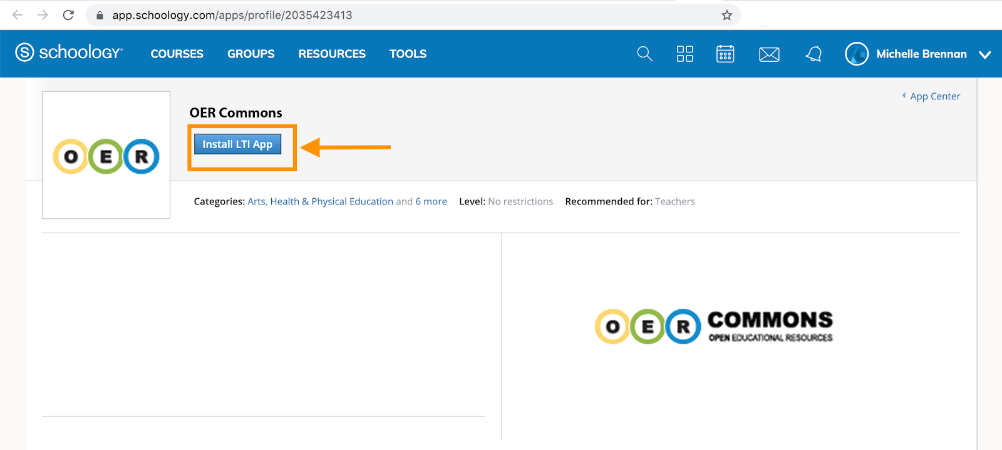Open the apps grid icon
This screenshot has width=1002, height=450.
click(x=685, y=54)
